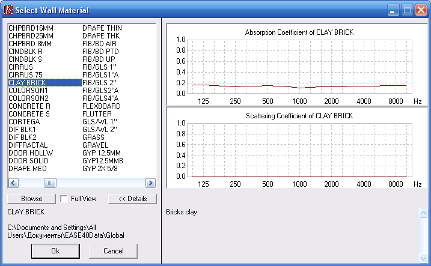
Task: Choose the CIRRUS 75 entry
Action: coord(26,74)
